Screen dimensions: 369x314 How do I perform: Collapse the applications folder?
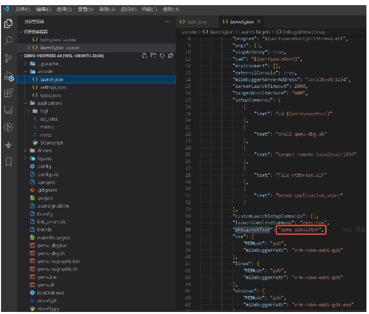pos(49,103)
